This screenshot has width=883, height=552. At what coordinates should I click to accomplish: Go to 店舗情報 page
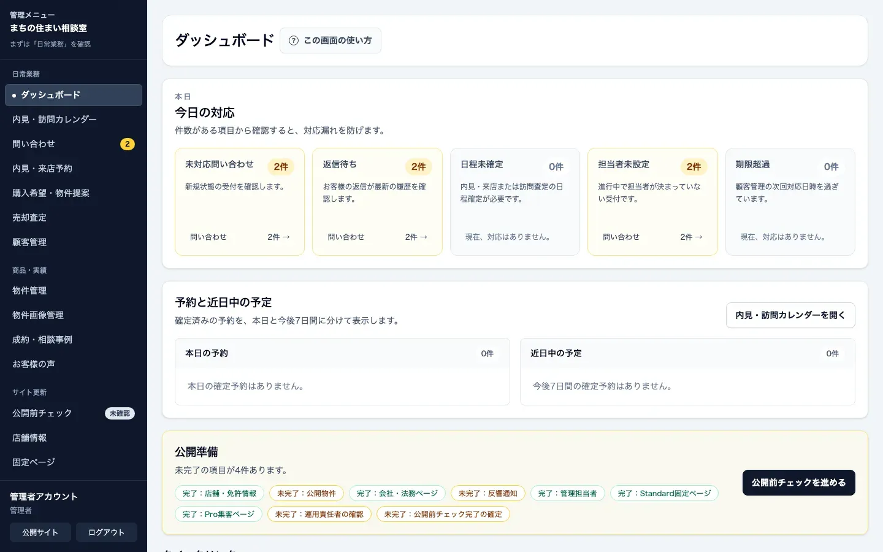coord(74,438)
